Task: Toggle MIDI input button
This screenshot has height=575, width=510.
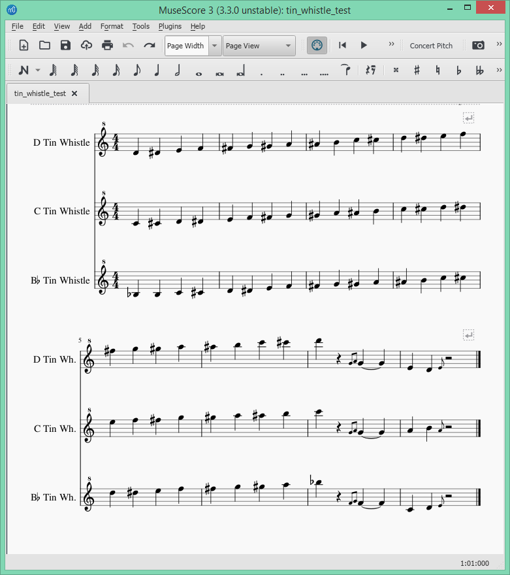Action: pyautogui.click(x=317, y=46)
